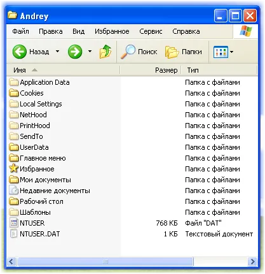Open the Файл menu
Viewport: 265px width, 274px height.
pyautogui.click(x=20, y=31)
